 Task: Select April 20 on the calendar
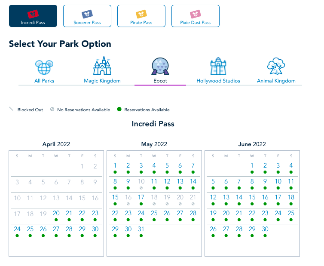(56, 214)
